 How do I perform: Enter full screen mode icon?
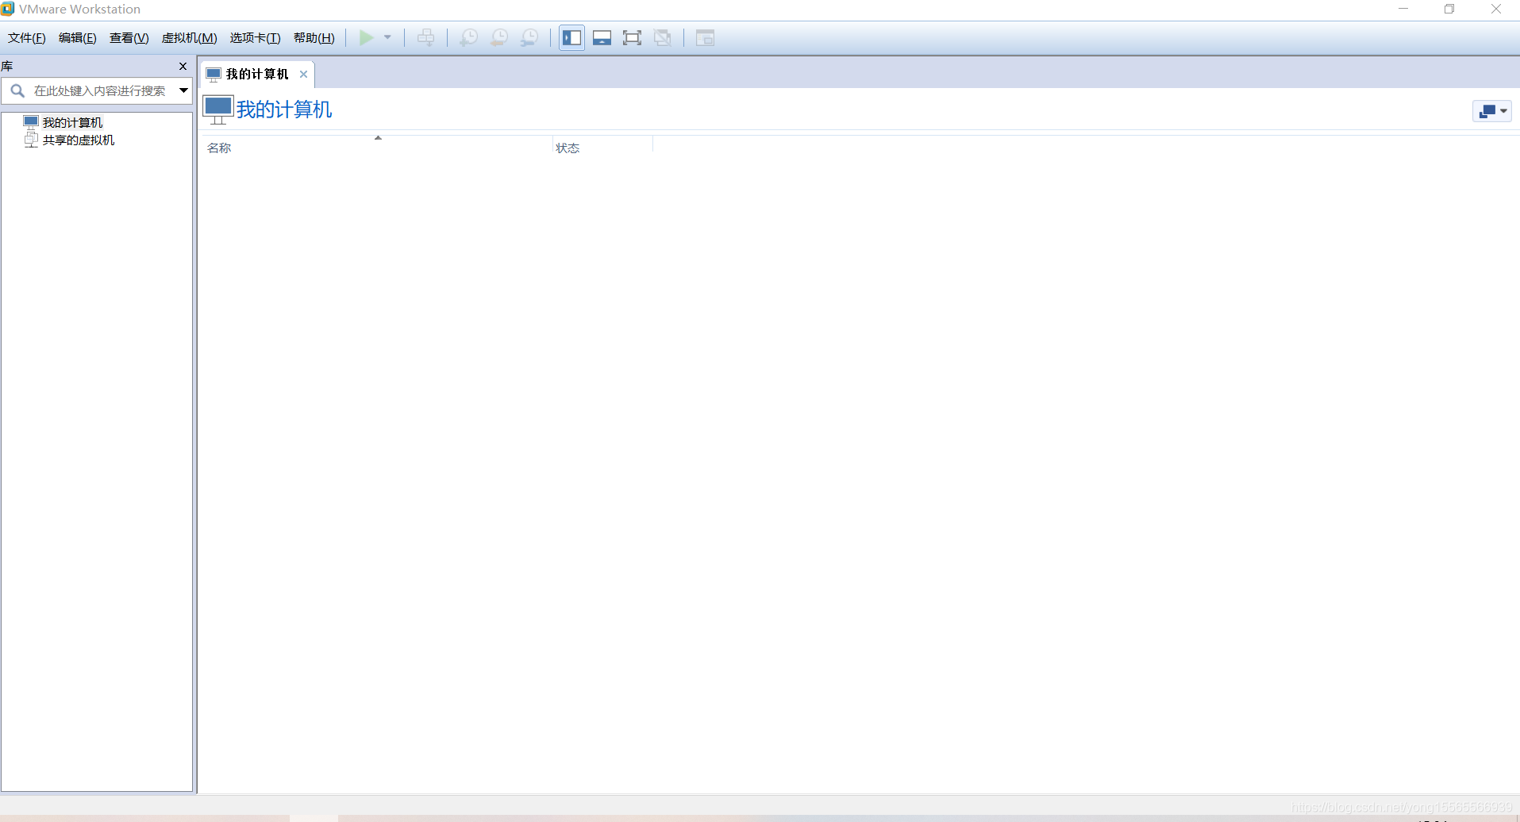tap(632, 38)
